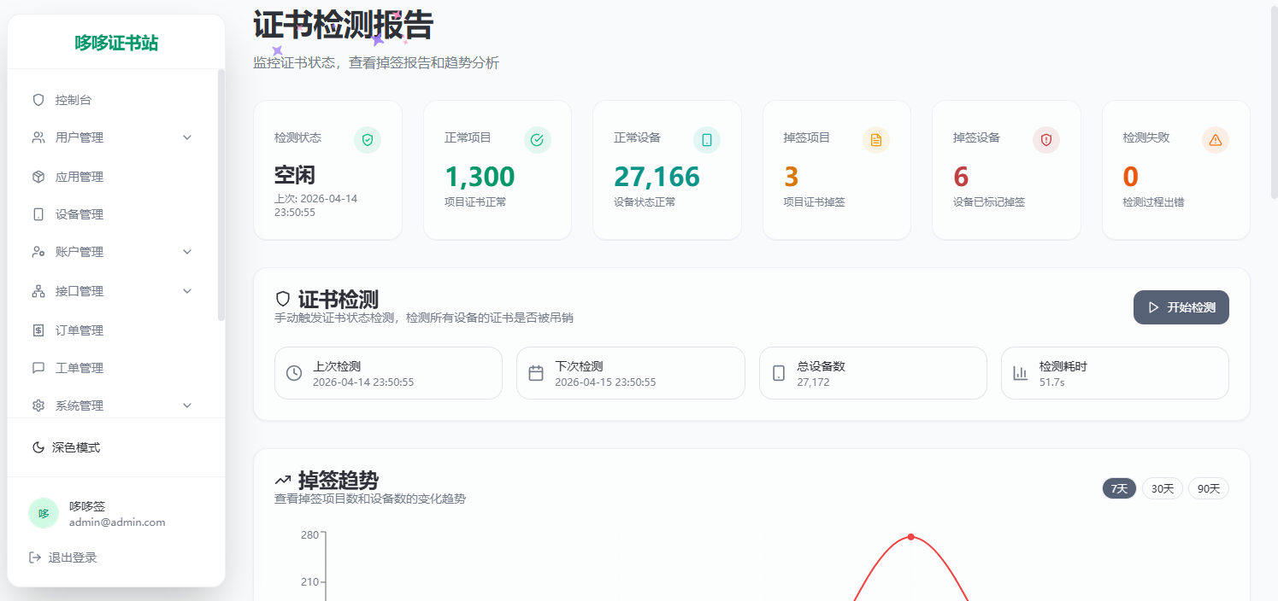
Task: Click the red shield icon on 掉签设备 card
Action: click(1046, 140)
